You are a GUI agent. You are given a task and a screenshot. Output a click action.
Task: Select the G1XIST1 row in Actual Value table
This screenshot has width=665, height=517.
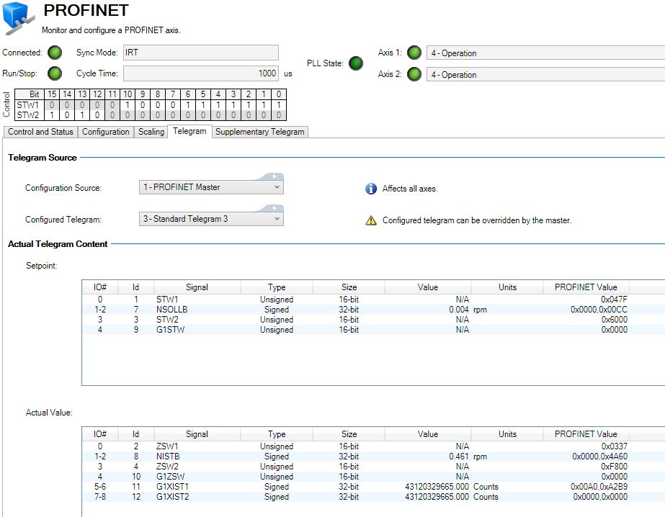pyautogui.click(x=373, y=487)
